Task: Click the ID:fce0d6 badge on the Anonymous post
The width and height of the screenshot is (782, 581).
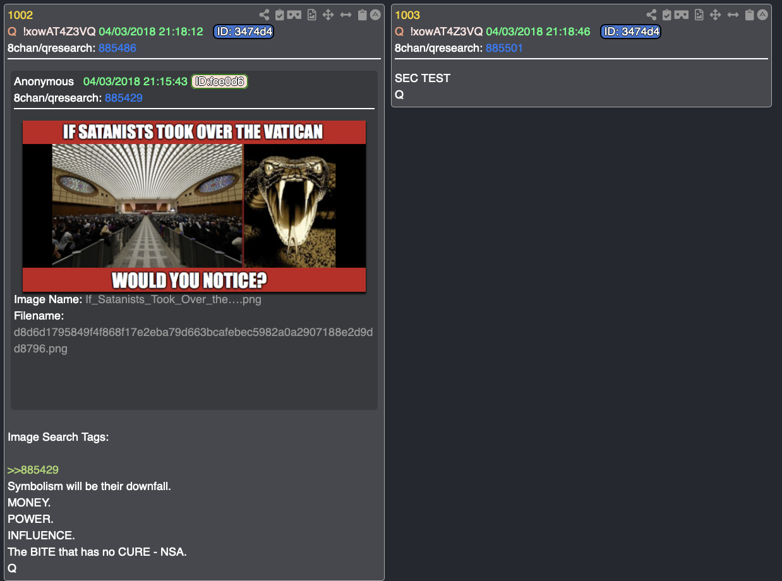Action: [x=220, y=81]
